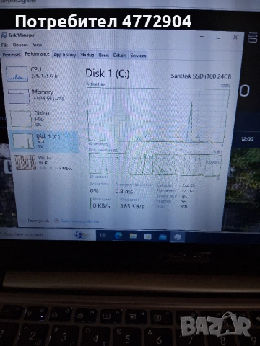
Task: Click the Disk 1 active time graph
Action: pos(159,115)
